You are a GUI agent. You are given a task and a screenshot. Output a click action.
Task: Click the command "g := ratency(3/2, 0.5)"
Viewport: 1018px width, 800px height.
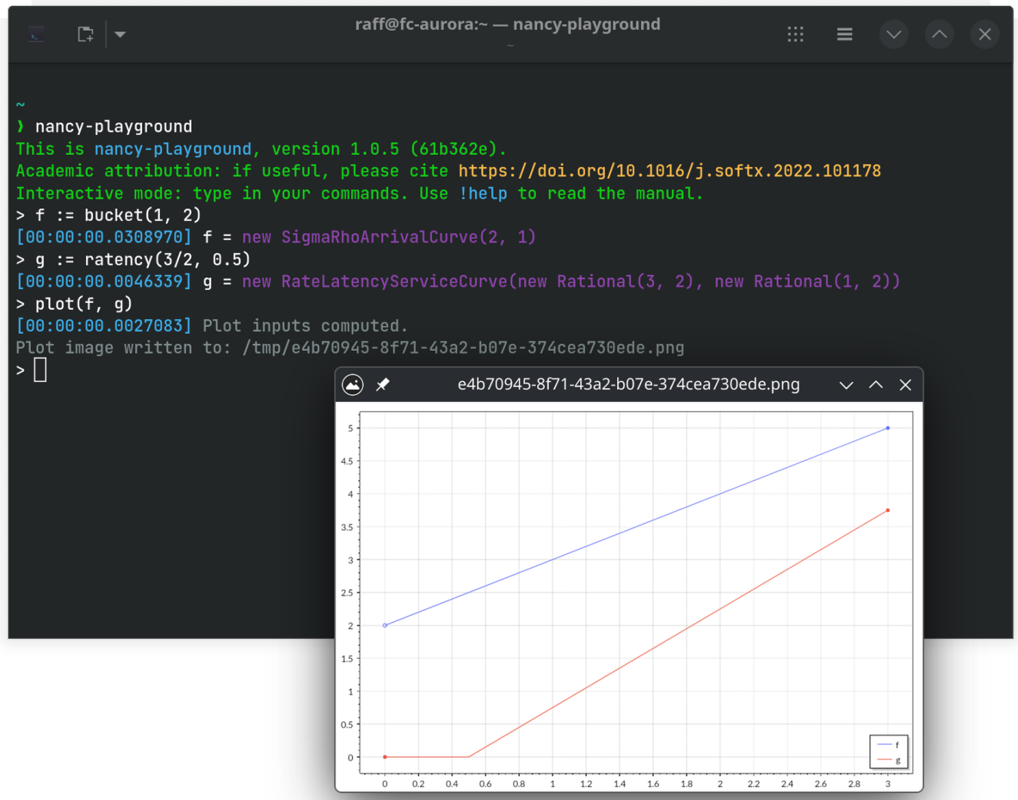143,259
